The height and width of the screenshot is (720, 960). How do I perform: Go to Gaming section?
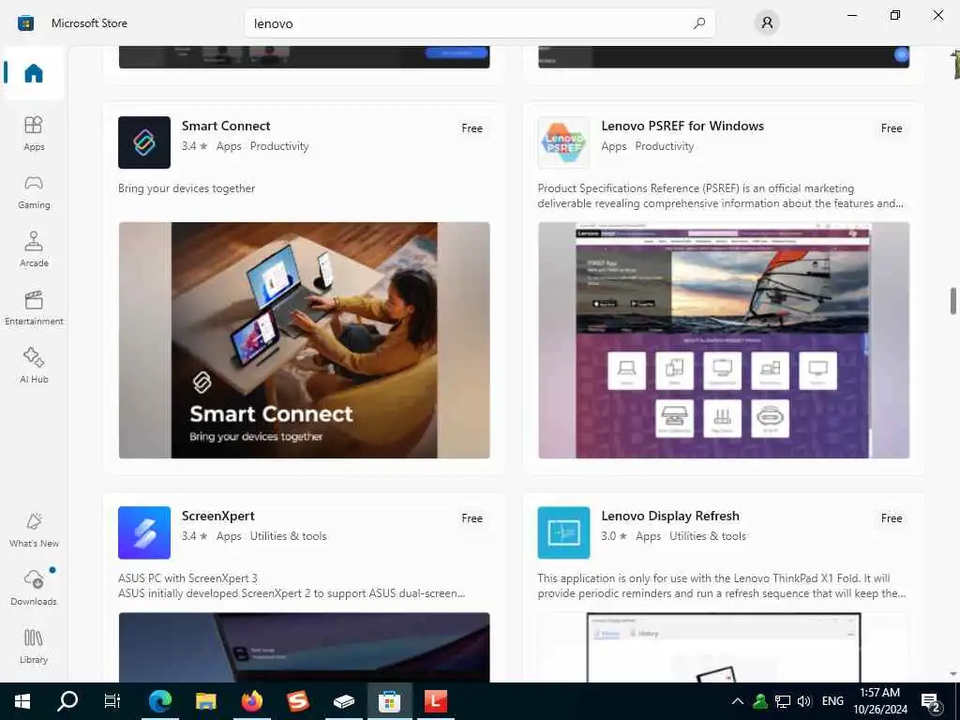pyautogui.click(x=34, y=191)
